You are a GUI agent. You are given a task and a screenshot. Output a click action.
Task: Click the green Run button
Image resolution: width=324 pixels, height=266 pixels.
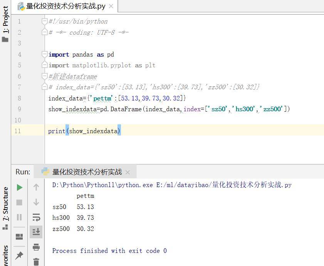coord(20,187)
